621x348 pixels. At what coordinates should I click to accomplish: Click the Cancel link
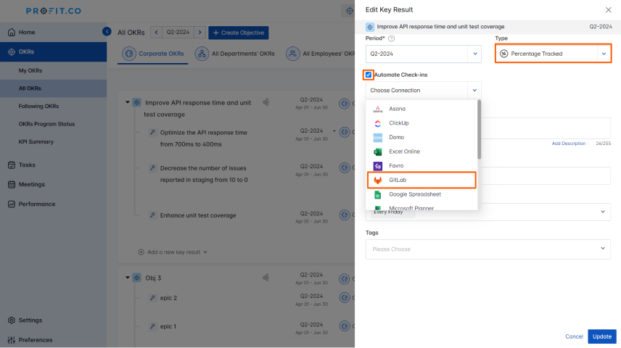[574, 336]
